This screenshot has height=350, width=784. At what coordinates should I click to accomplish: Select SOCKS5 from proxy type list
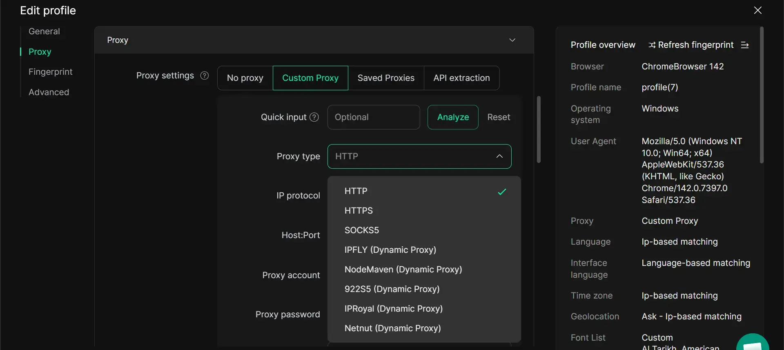[362, 230]
